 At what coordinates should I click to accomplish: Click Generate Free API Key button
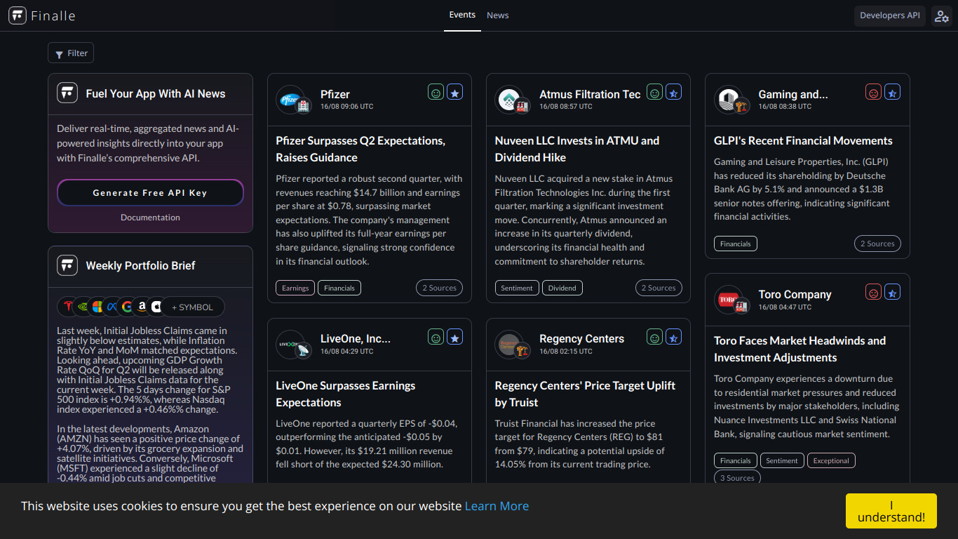pos(150,193)
